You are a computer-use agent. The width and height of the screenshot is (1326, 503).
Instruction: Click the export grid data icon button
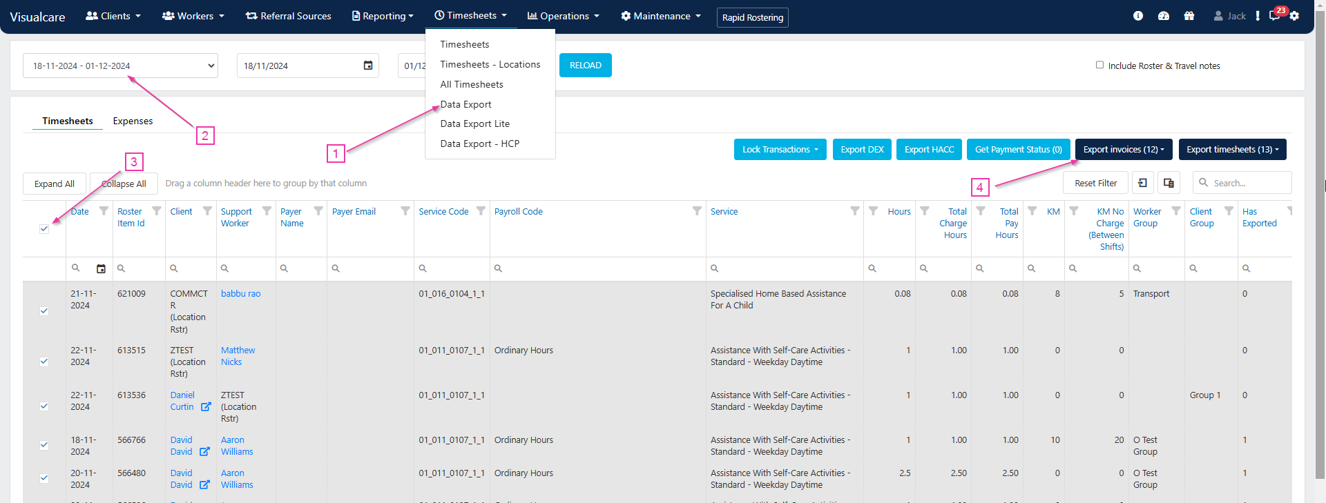tap(1143, 183)
